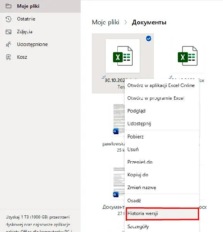223x232 pixels.
Task: Select Osadź from the context menu
Action: [x=162, y=201]
